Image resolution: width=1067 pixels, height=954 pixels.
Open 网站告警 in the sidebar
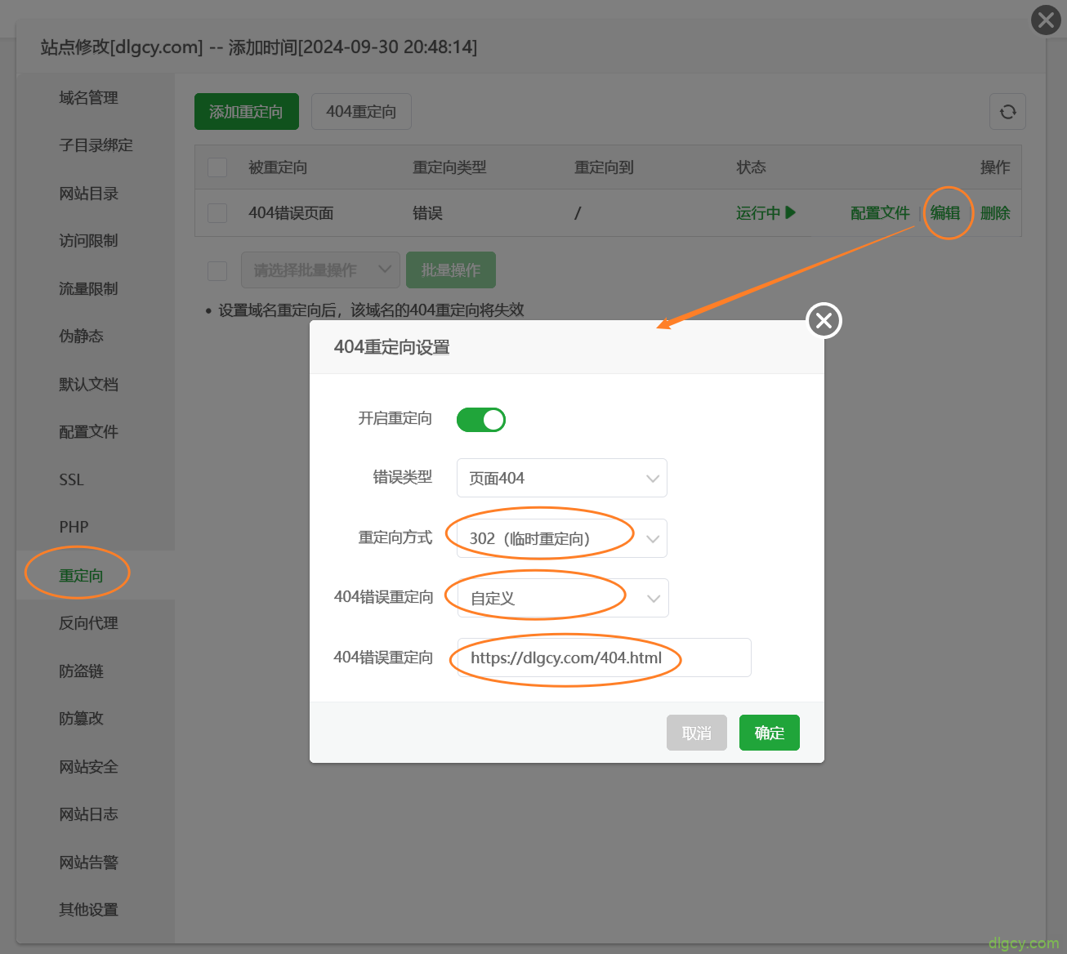[88, 863]
